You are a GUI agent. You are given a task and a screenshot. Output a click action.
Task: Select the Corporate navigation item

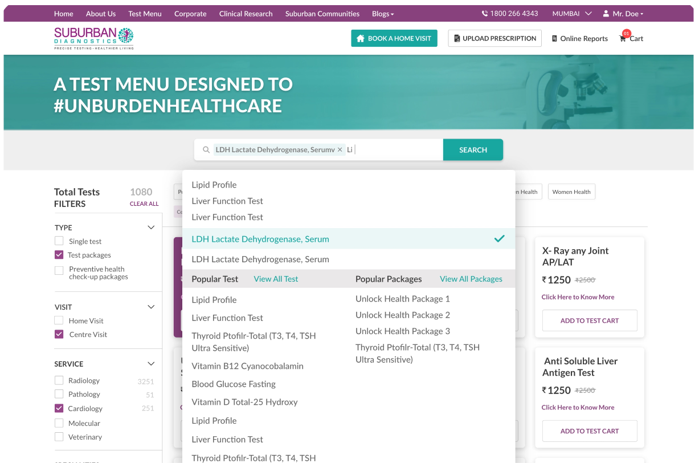(190, 14)
